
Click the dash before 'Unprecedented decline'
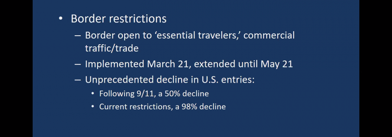78,80
